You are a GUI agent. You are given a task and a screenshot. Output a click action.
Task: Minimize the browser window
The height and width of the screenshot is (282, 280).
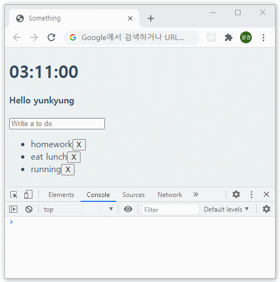click(213, 12)
